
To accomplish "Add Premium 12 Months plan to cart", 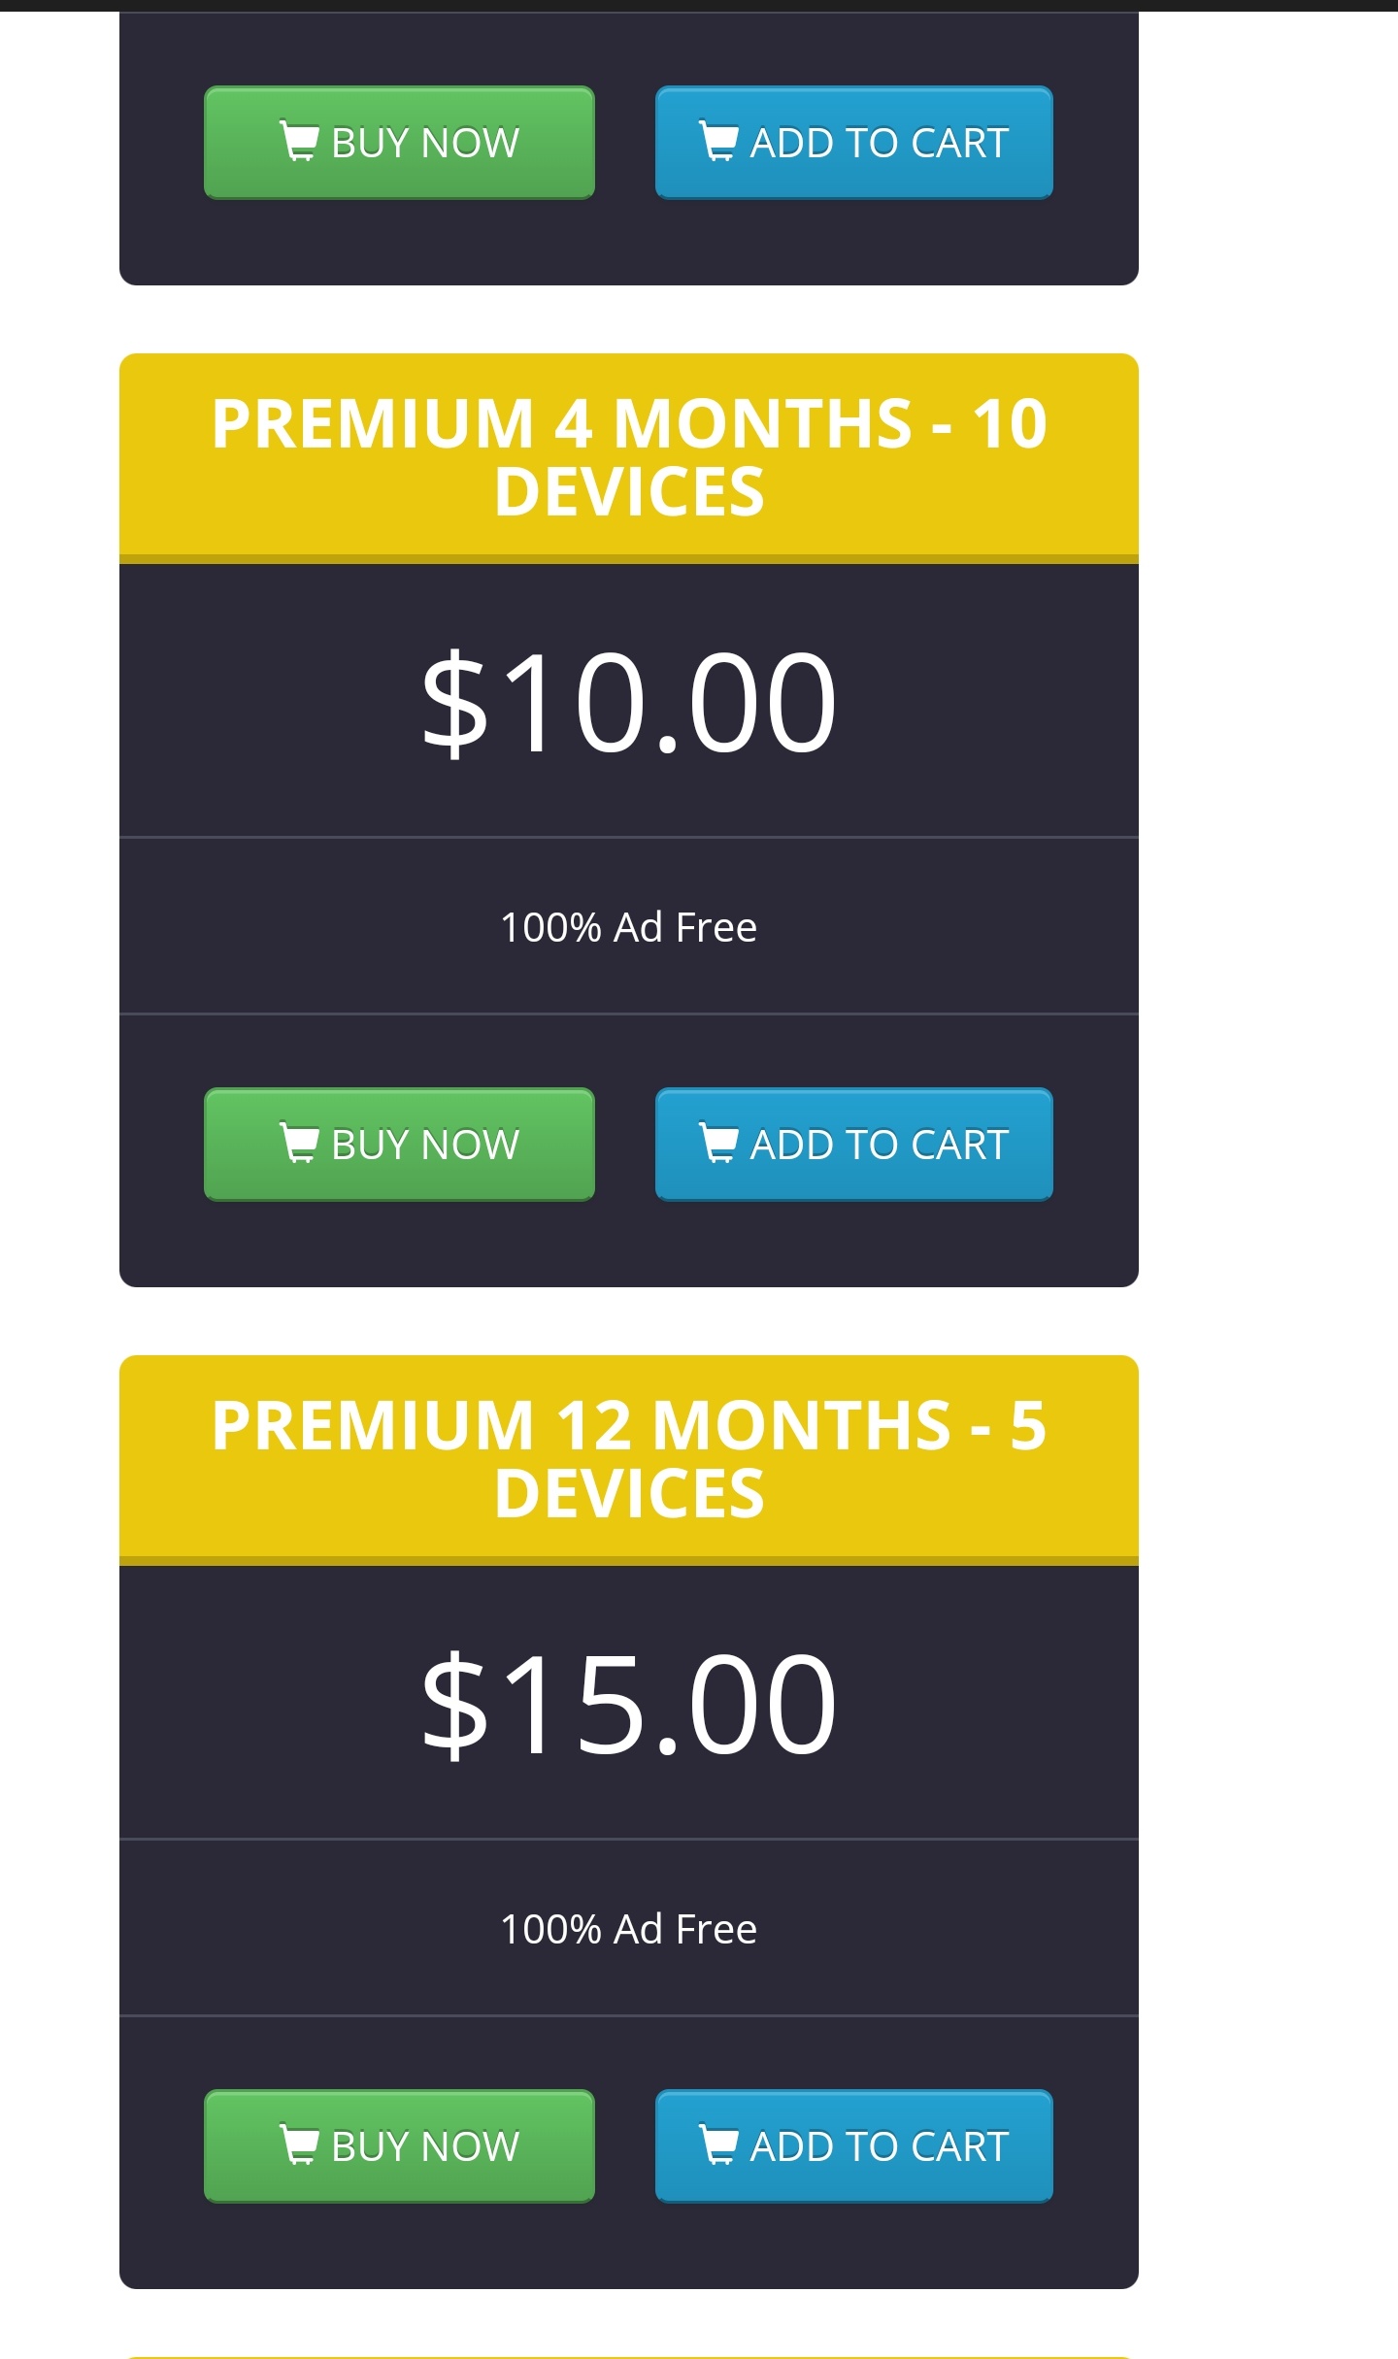I will tap(854, 2146).
